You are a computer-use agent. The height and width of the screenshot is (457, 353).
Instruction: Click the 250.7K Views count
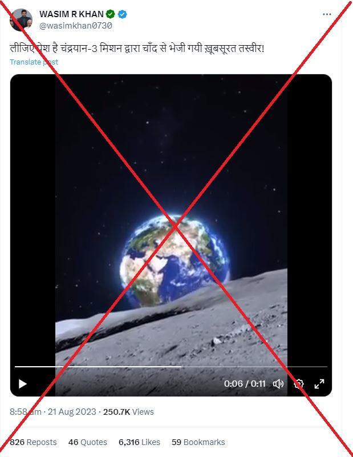128,412
